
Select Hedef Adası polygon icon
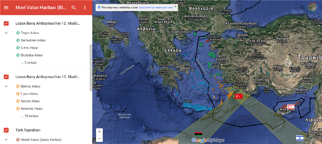pos(18,140)
